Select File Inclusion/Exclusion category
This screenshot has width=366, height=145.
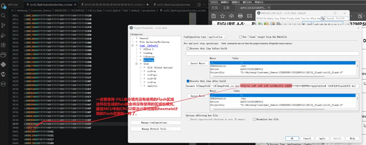[x=154, y=42]
